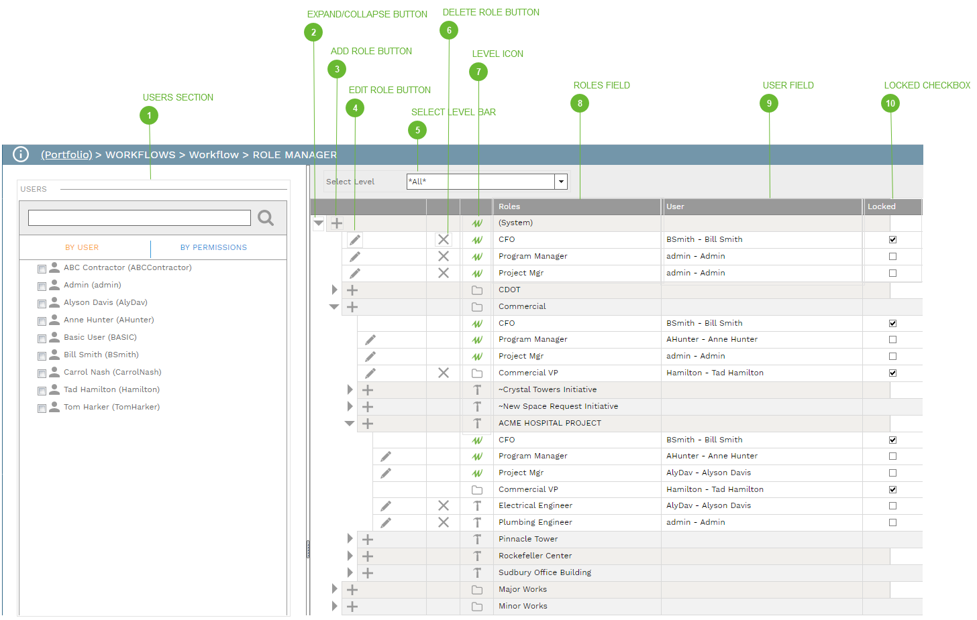Switch to BY USER tab

pyautogui.click(x=82, y=248)
